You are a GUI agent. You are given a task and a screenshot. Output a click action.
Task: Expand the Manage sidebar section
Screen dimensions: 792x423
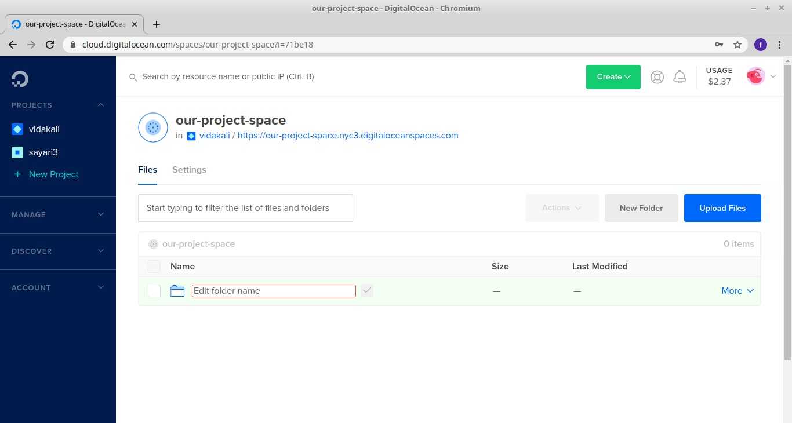point(58,214)
